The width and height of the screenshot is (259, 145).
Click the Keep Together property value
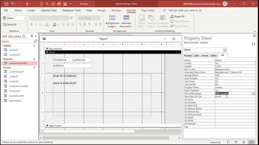coord(235,90)
